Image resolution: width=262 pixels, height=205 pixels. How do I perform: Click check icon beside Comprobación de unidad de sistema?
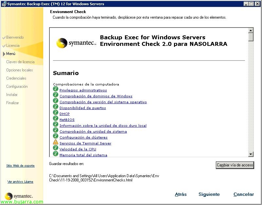point(56,130)
